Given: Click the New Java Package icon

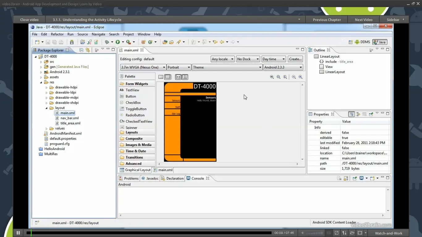Looking at the screenshot, I should pos(143,42).
